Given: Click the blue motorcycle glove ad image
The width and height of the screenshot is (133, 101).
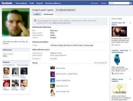Looking at the screenshot, I should pos(117,60).
